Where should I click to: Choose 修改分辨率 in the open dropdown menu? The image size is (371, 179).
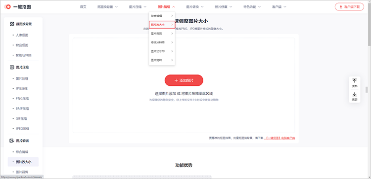click(x=162, y=42)
